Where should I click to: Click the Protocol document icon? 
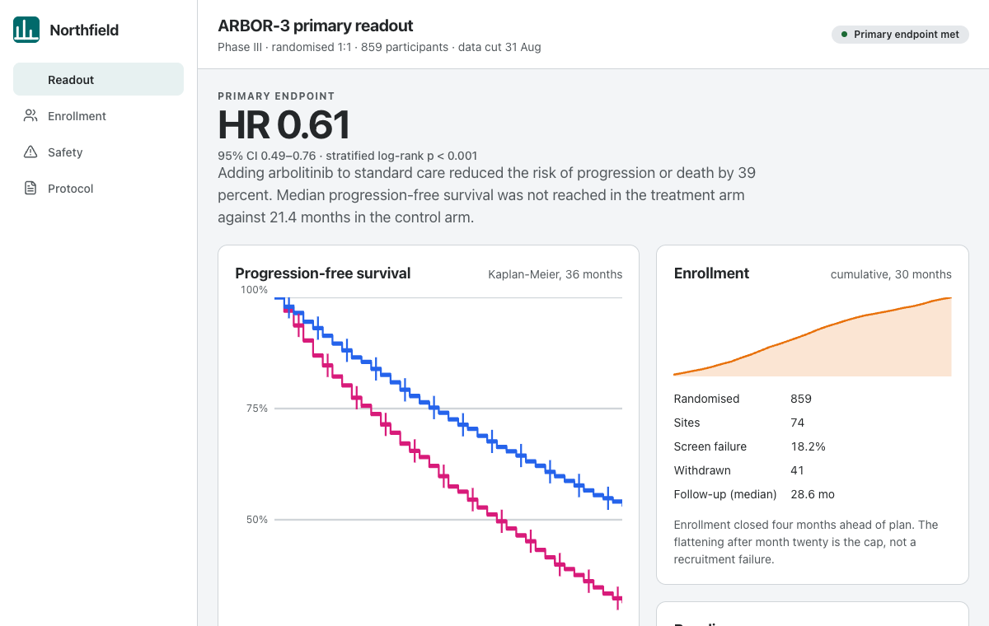(x=30, y=189)
